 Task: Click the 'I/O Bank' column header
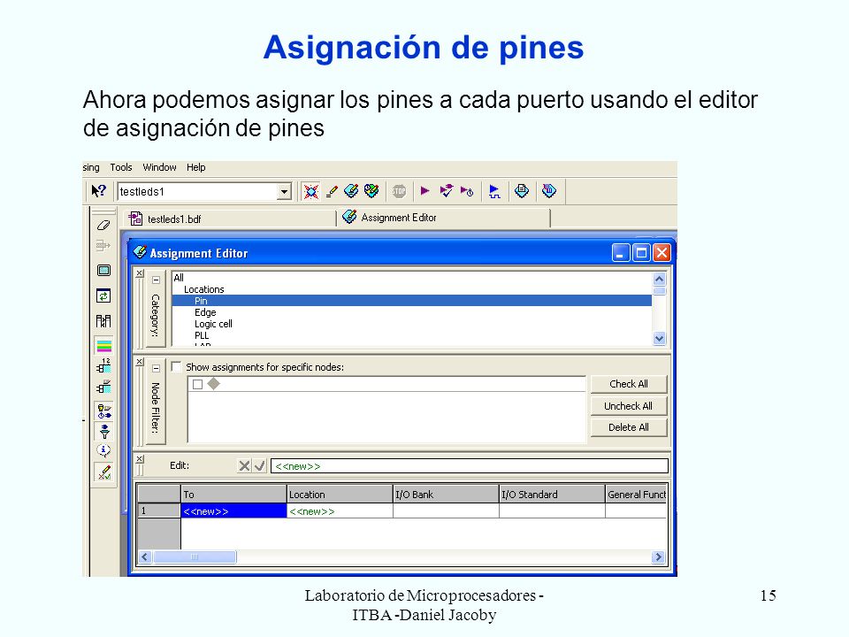click(x=446, y=494)
